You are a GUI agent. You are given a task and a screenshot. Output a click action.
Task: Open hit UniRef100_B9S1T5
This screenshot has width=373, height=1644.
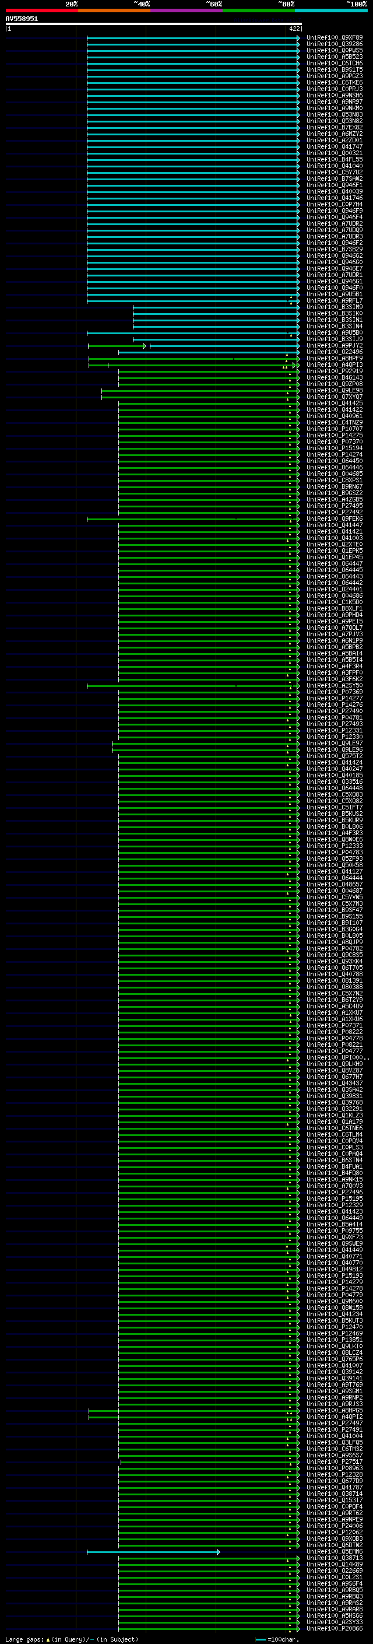pyautogui.click(x=335, y=69)
